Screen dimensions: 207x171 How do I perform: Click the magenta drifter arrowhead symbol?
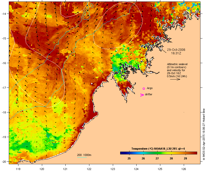tap(142, 95)
